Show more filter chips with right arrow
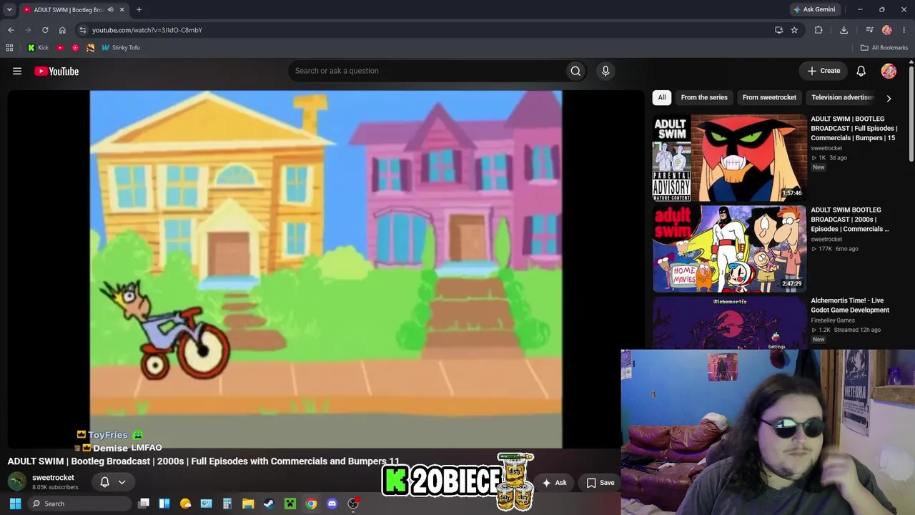 click(x=889, y=98)
